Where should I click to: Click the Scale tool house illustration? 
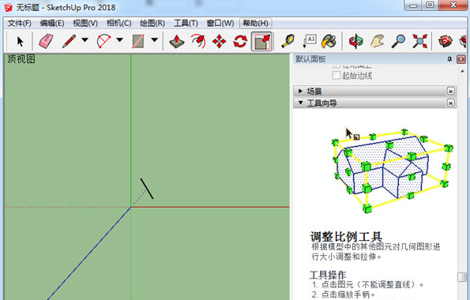coord(392,171)
